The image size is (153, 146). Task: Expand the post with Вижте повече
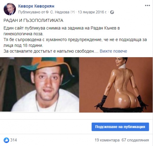coord(113,51)
